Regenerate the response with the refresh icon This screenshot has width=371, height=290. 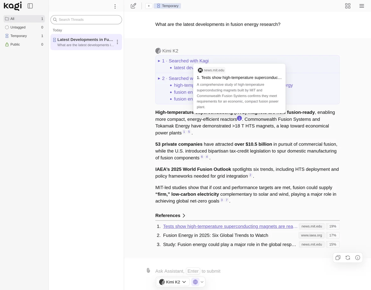tap(348, 258)
